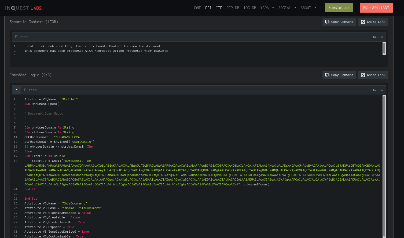Click the line "Attribute VB_GlobalNameSpace = False"
The width and height of the screenshot is (404, 238).
point(58,213)
